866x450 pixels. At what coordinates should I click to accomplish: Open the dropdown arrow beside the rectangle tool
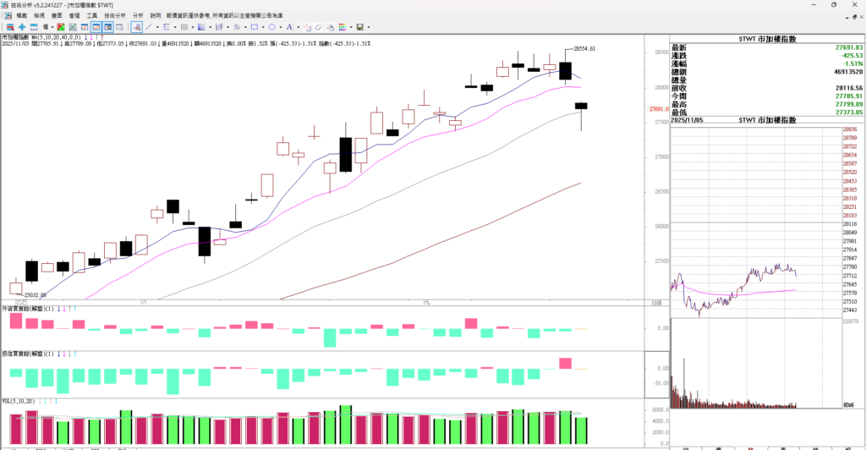coord(263,27)
